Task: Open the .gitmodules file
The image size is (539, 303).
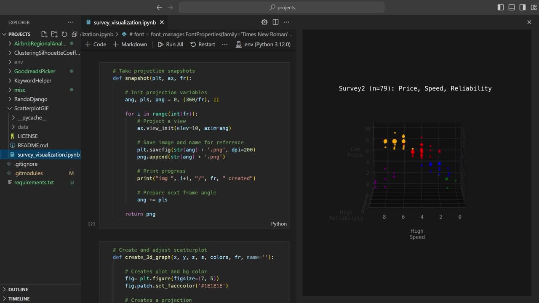Action: [40, 173]
